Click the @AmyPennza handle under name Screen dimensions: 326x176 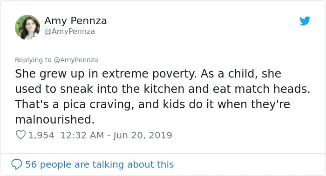tap(70, 32)
